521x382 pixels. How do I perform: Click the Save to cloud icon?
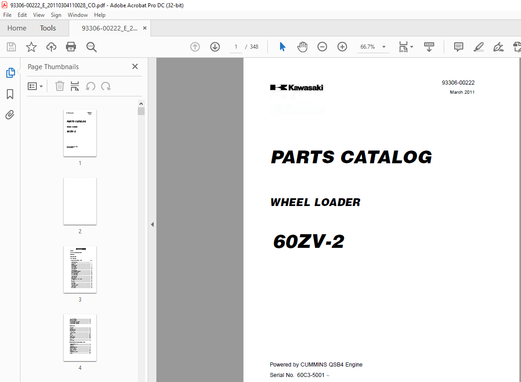coord(51,47)
